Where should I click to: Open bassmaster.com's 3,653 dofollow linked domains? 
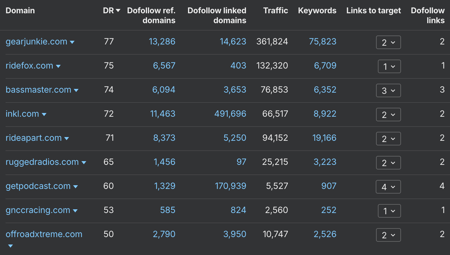click(235, 90)
